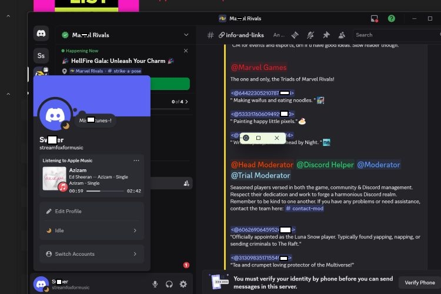Open Discord home direct messages icon

pyautogui.click(x=41, y=34)
